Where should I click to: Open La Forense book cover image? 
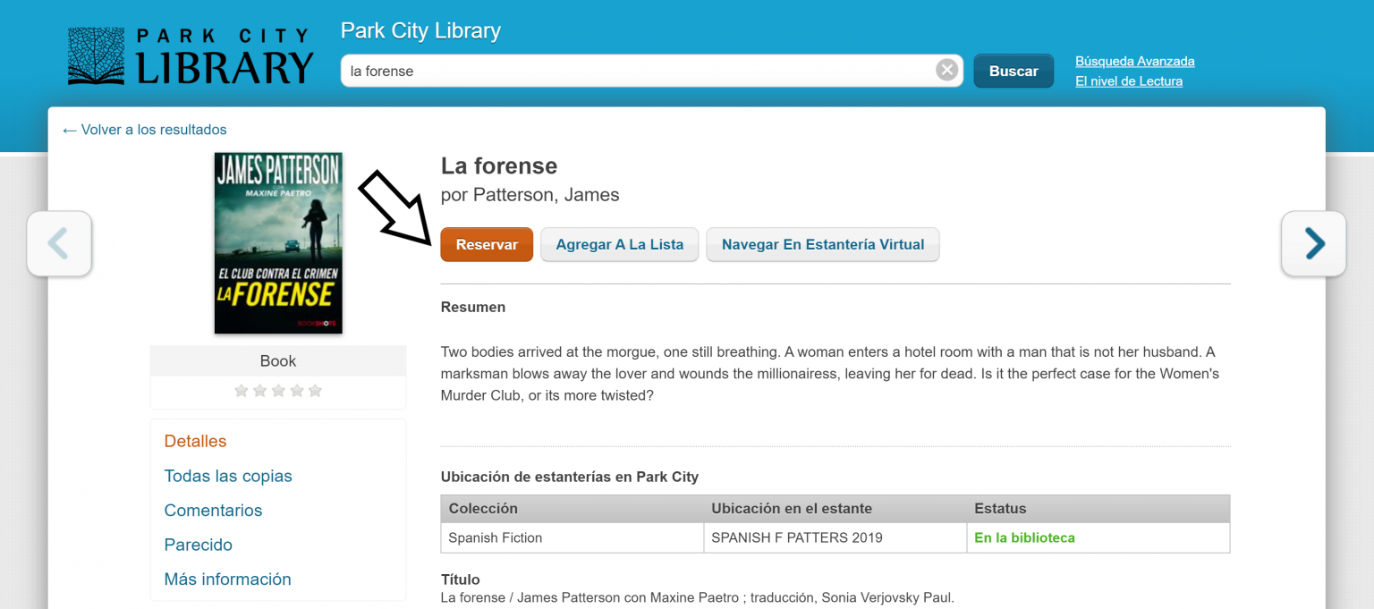(x=278, y=242)
